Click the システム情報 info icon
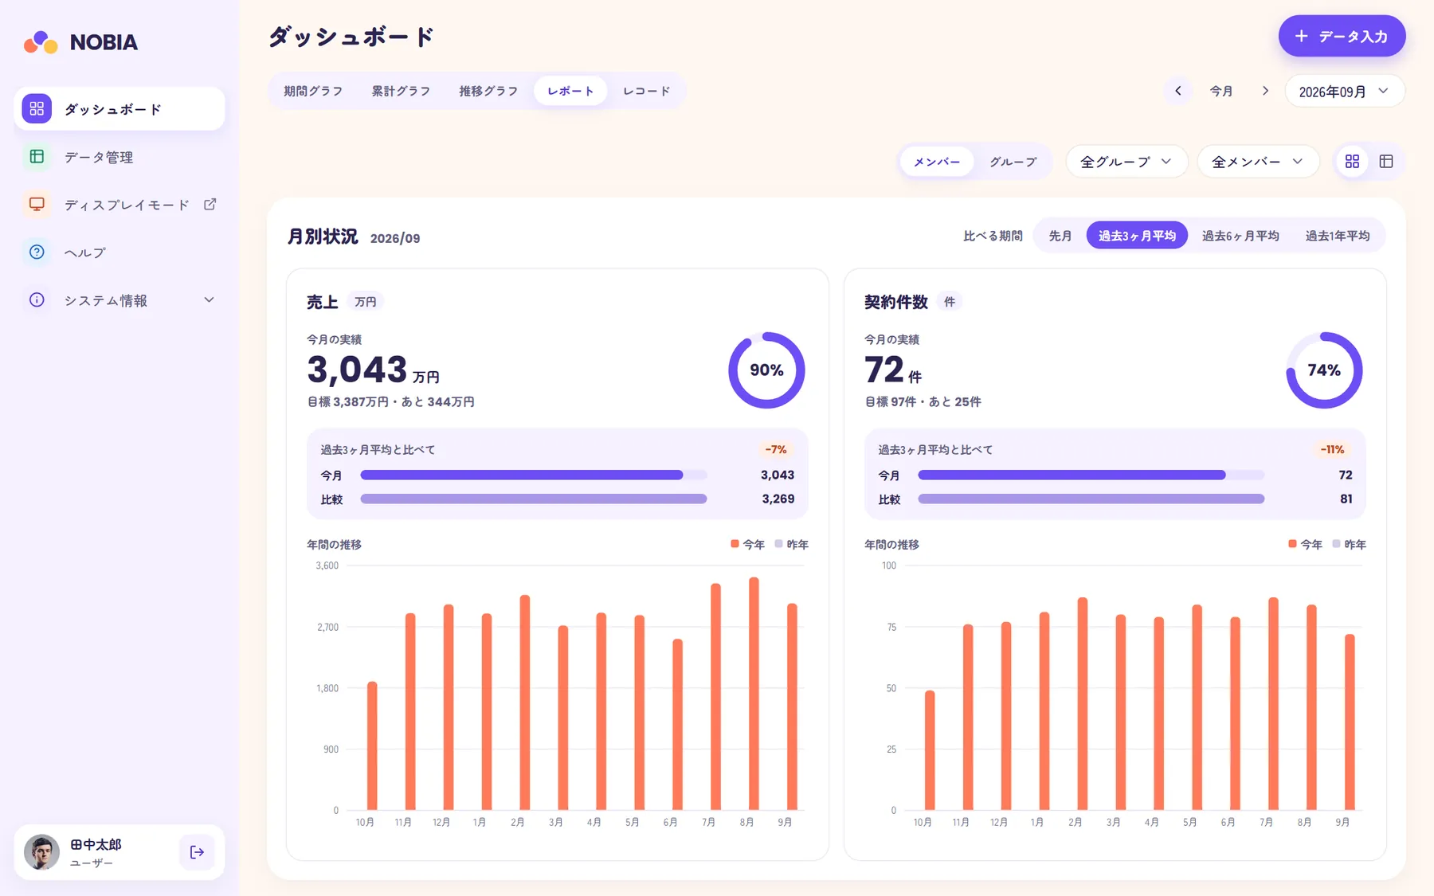 37,300
